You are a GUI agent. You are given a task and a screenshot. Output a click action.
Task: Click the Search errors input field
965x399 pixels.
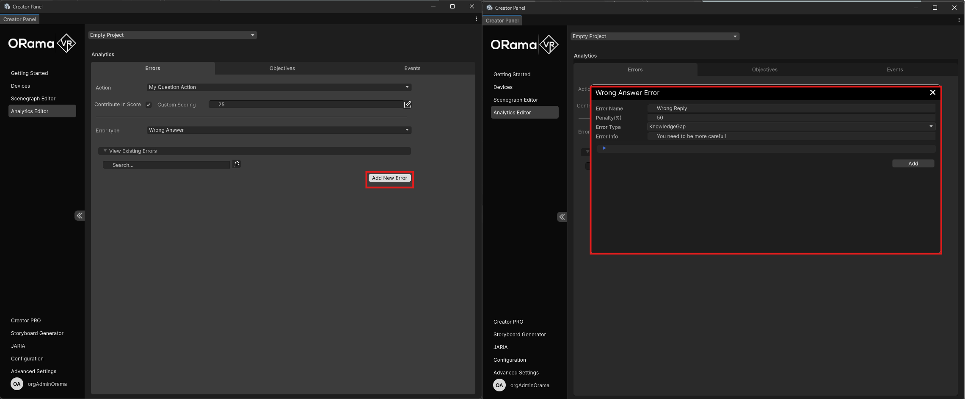pos(166,165)
